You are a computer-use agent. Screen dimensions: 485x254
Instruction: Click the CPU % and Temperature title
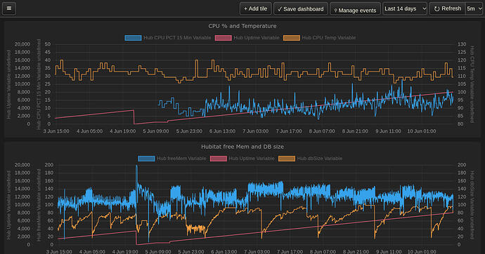pyautogui.click(x=242, y=26)
